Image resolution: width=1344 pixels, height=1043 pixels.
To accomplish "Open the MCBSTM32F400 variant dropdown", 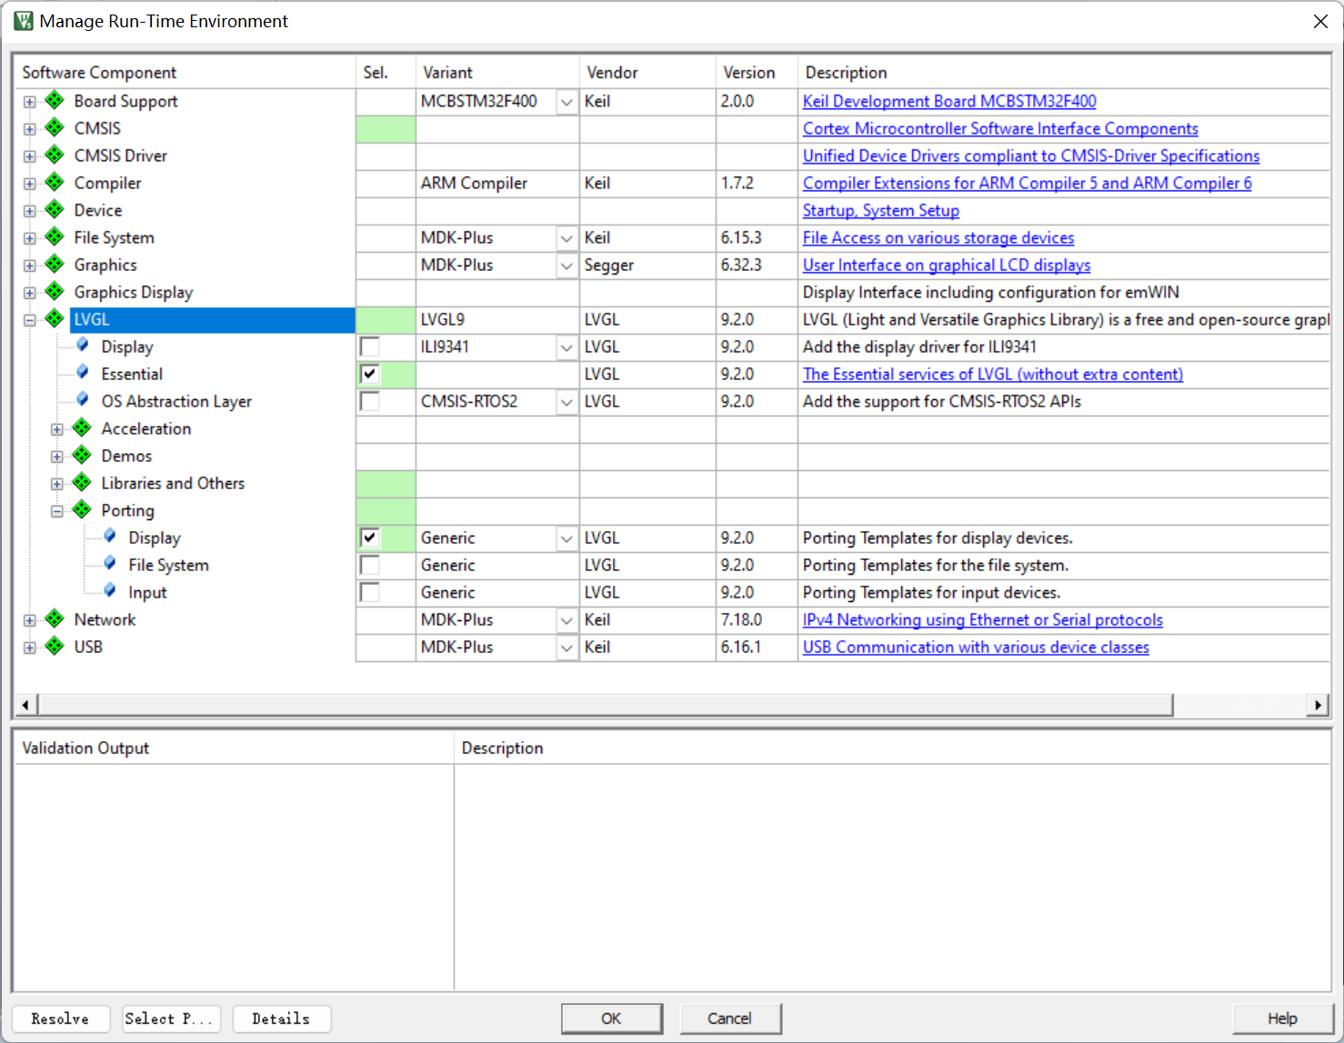I will click(x=567, y=102).
